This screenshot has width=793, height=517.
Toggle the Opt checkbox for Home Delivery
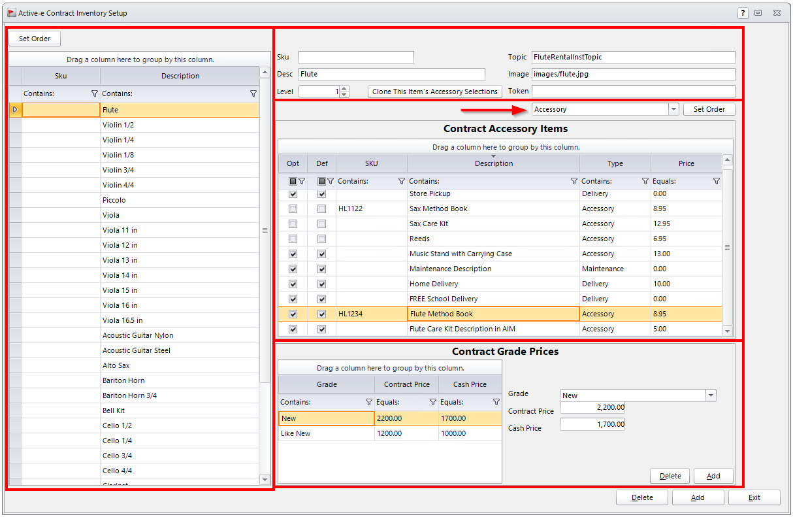point(293,284)
